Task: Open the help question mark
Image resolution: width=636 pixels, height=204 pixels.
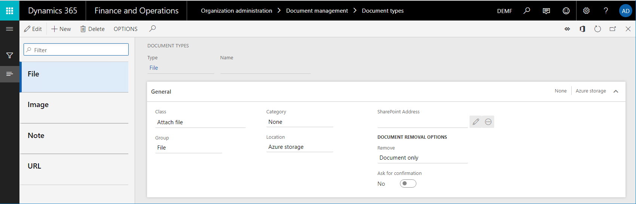Action: click(606, 11)
